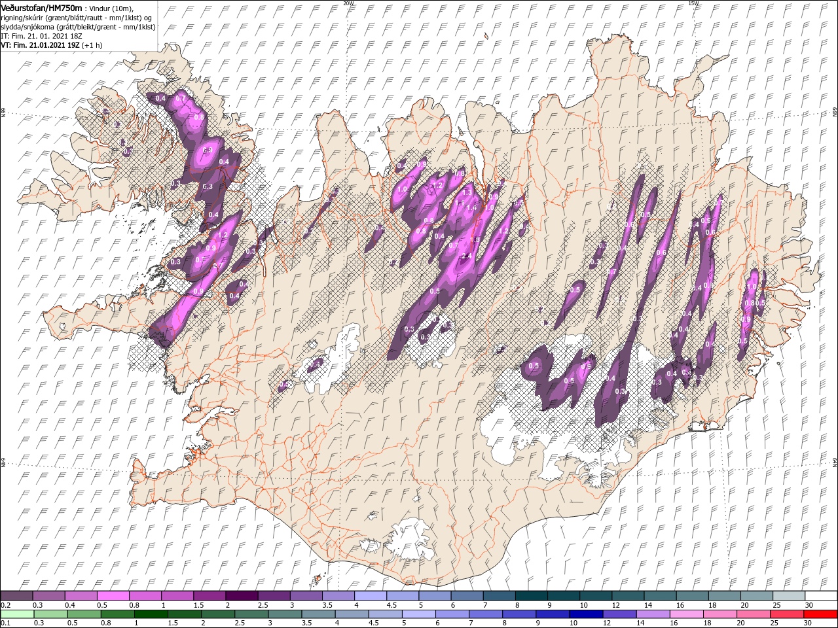This screenshot has height=628, width=838.
Task: Click the 2.4 precipitation value on the map
Action: point(466,256)
